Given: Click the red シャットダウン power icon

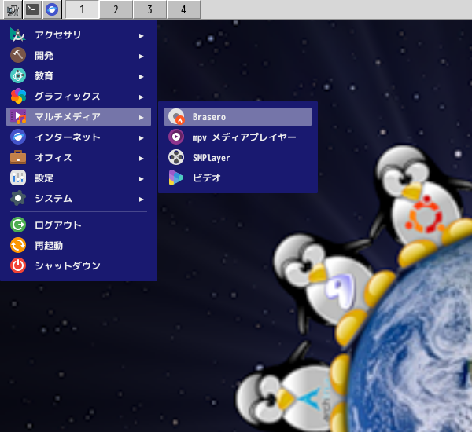Looking at the screenshot, I should tap(18, 265).
